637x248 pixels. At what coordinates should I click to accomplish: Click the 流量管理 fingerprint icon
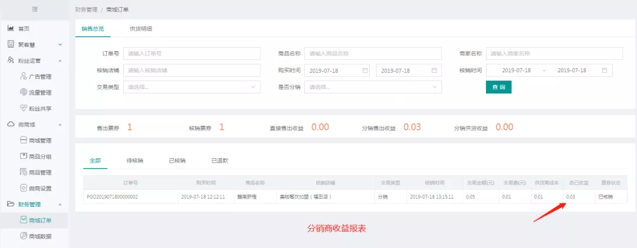24,92
